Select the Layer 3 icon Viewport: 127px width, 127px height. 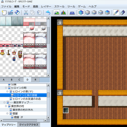click(x=101, y=13)
